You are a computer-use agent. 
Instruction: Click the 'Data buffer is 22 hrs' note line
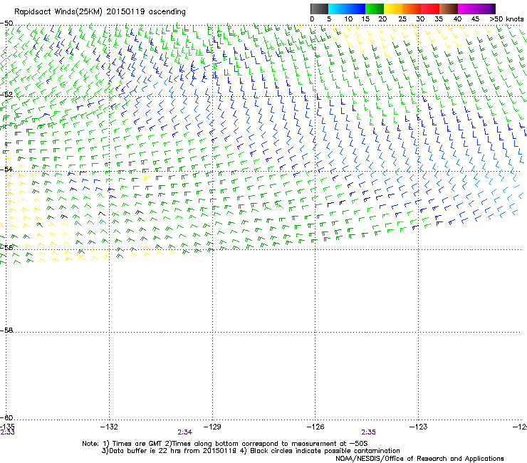251,451
